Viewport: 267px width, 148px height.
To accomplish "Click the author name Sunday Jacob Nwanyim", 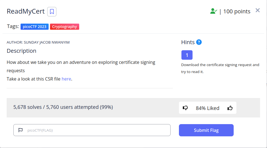I will 47,42.
